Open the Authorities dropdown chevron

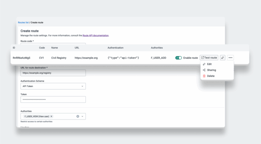point(82,116)
